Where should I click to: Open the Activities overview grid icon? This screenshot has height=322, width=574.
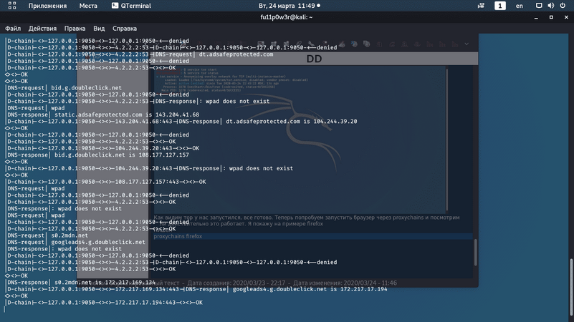click(x=12, y=6)
